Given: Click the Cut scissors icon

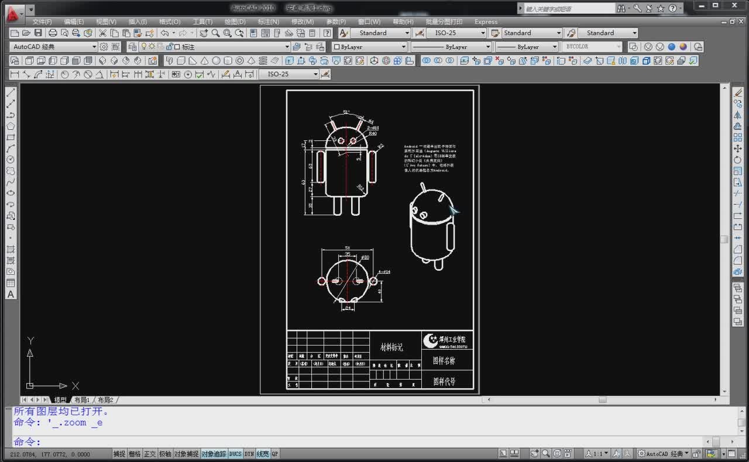Looking at the screenshot, I should (x=103, y=33).
